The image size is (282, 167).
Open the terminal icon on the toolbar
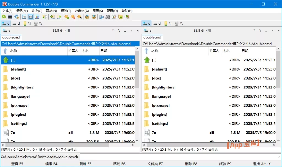(10, 17)
